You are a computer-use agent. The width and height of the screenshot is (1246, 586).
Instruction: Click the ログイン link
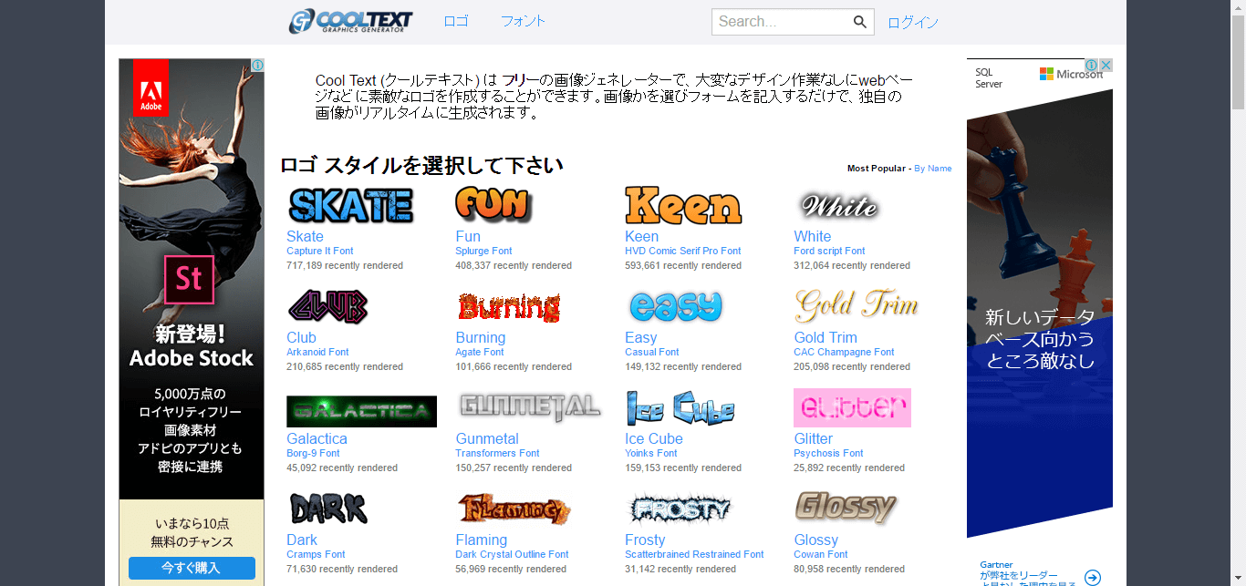912,21
